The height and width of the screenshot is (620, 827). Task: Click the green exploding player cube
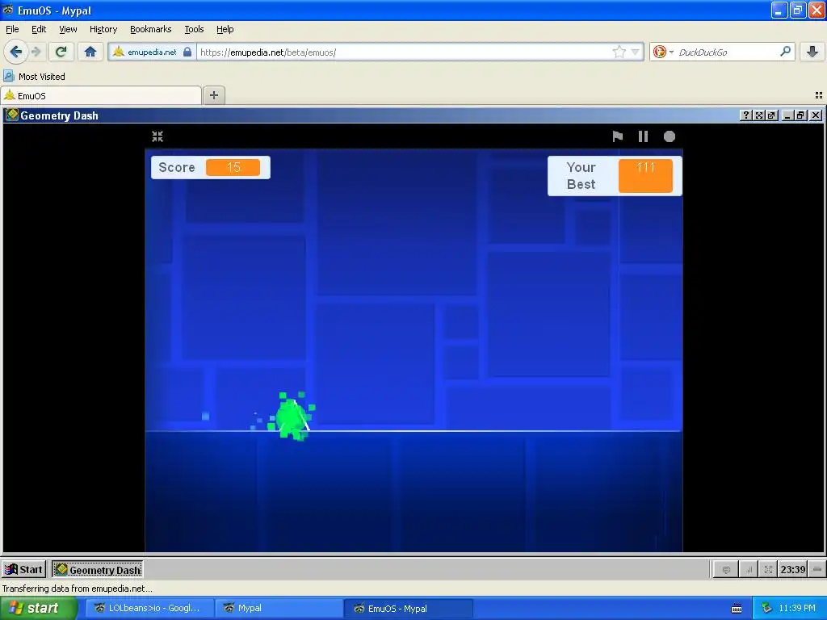pyautogui.click(x=292, y=417)
